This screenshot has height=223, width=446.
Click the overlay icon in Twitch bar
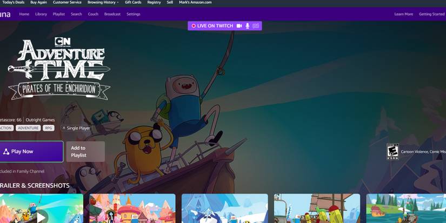[256, 26]
